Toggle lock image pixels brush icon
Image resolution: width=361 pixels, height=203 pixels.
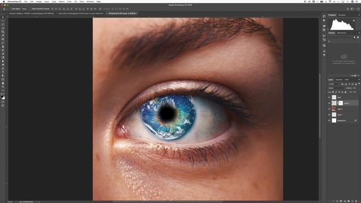point(336,92)
